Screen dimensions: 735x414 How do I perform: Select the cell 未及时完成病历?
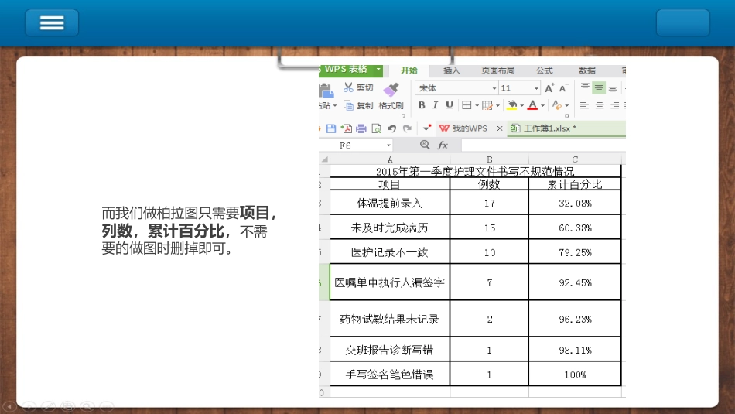[389, 228]
